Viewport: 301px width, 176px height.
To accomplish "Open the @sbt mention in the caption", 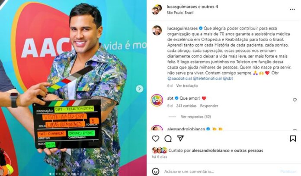I will (x=228, y=78).
